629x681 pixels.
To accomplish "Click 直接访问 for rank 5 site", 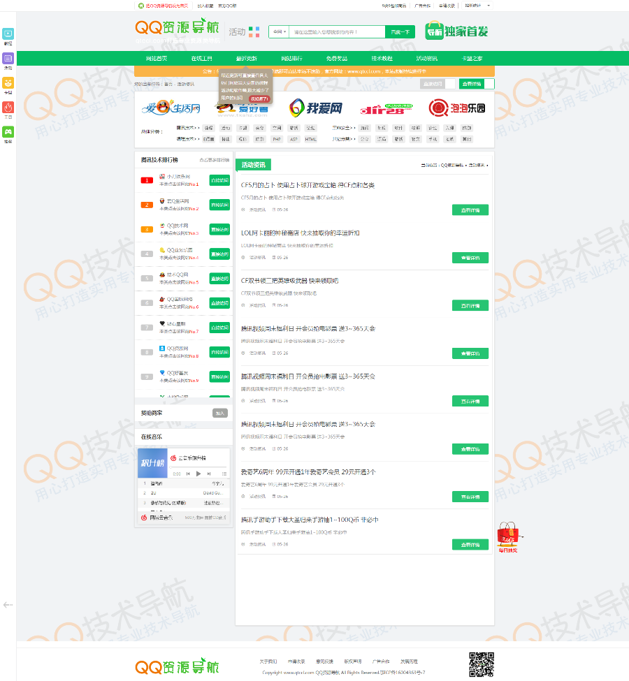I will tap(219, 279).
